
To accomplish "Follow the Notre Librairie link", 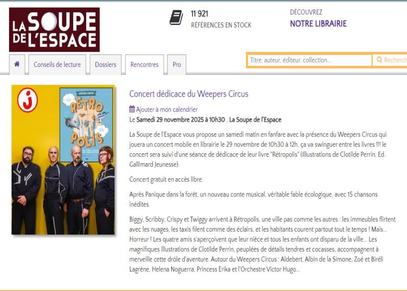I will (x=318, y=24).
